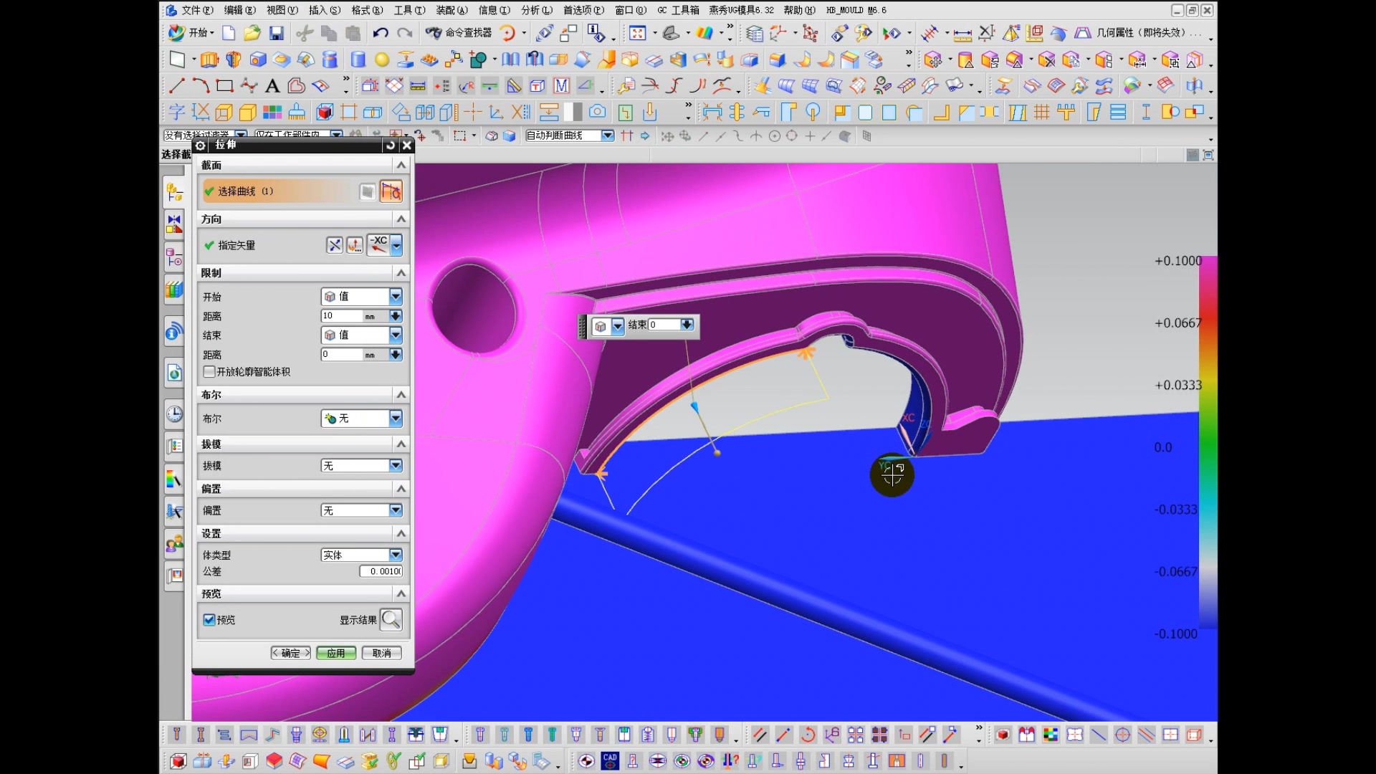Open the 布尔 boolean type dropdown
This screenshot has height=774, width=1376.
(x=396, y=419)
